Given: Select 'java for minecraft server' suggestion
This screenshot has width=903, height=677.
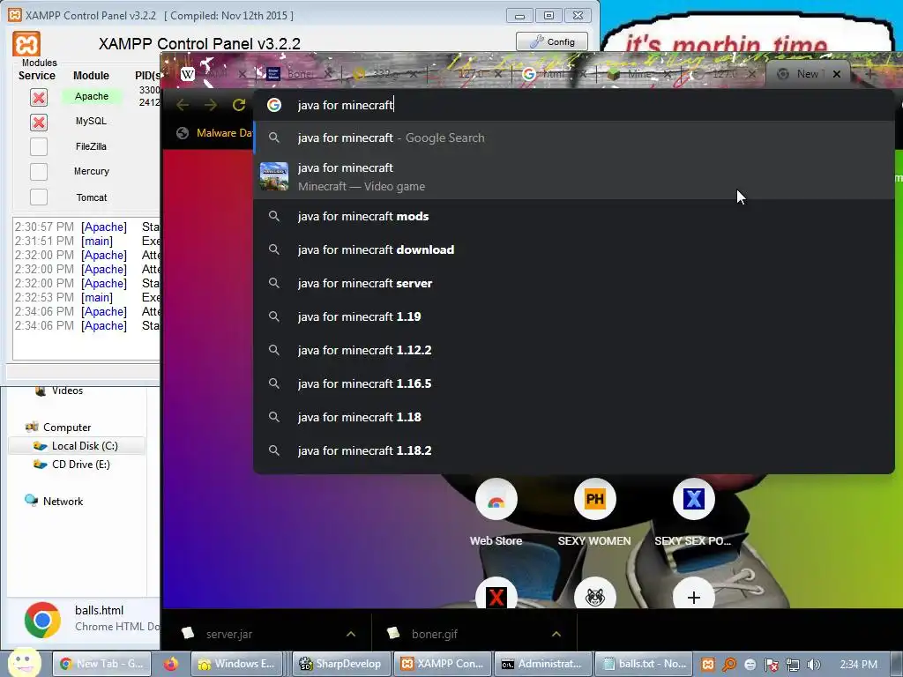Looking at the screenshot, I should coord(574,283).
